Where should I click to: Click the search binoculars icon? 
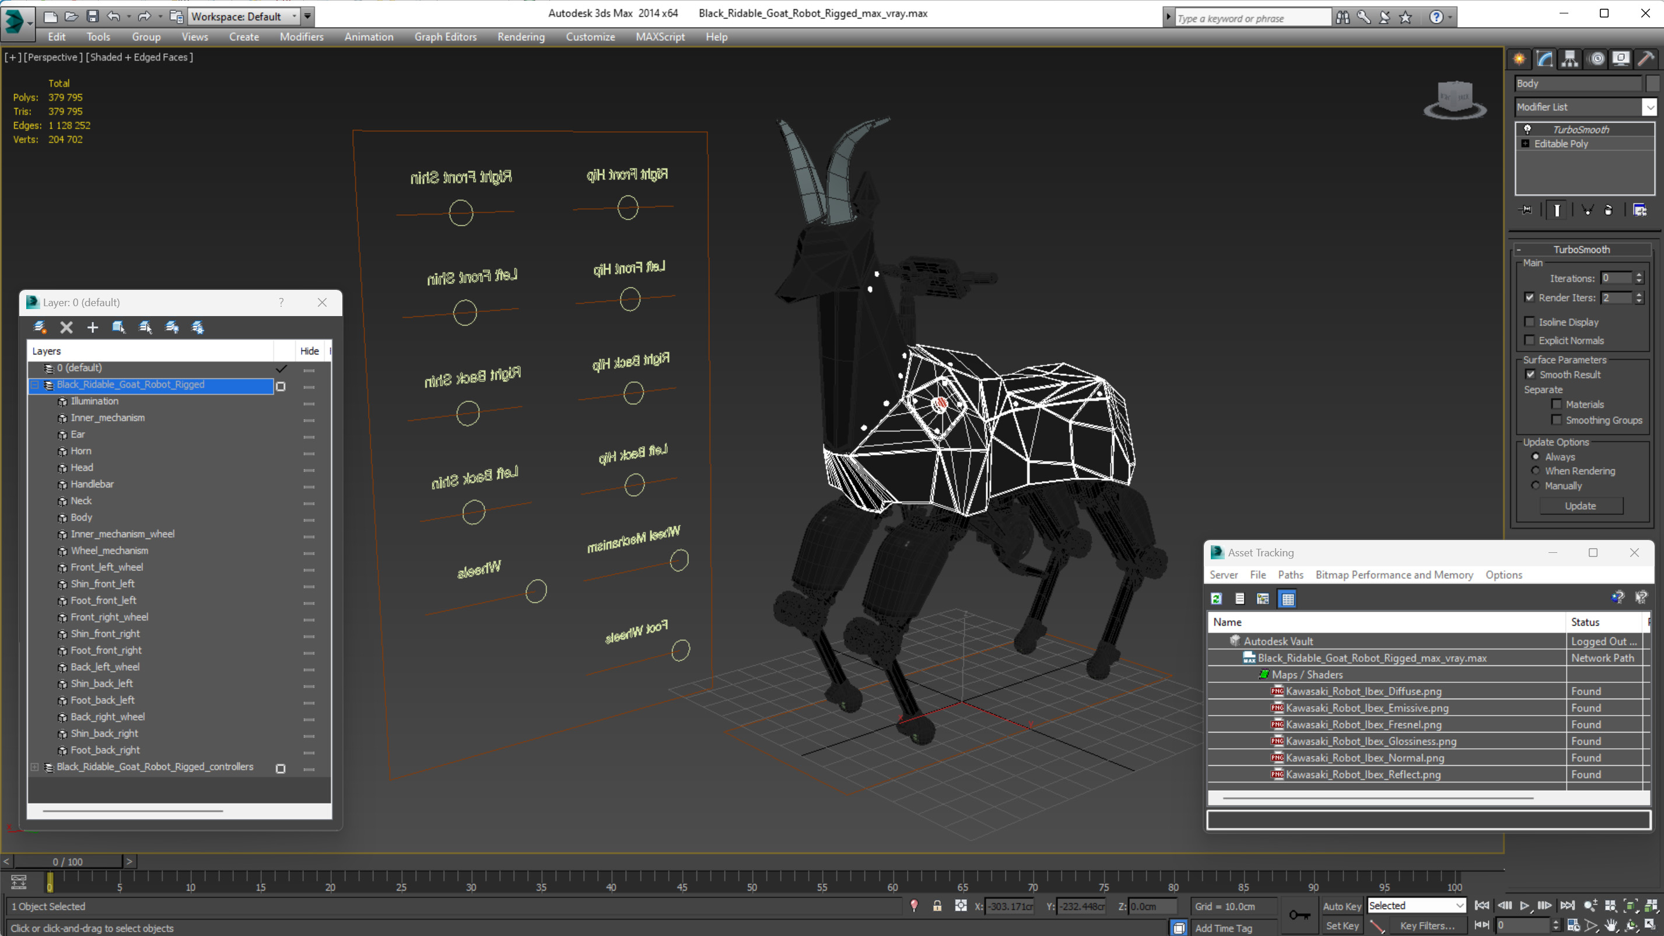pyautogui.click(x=1342, y=17)
